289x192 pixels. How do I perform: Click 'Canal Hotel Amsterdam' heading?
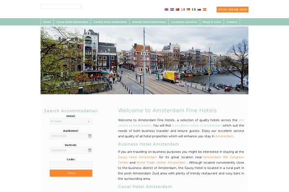coord(145,187)
